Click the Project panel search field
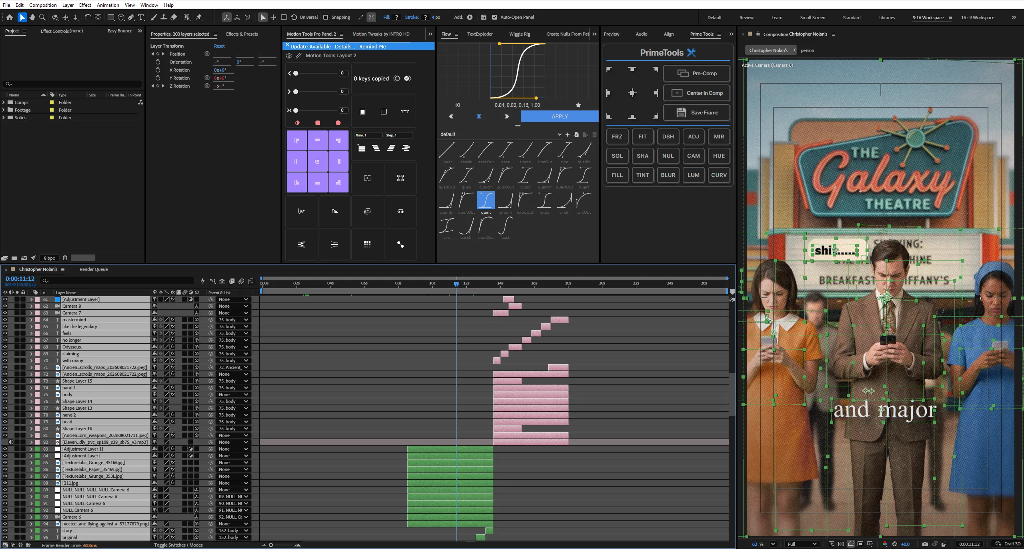 tap(72, 84)
